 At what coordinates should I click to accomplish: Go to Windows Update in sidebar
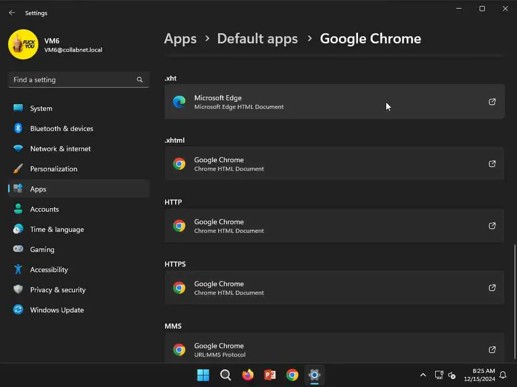click(57, 310)
